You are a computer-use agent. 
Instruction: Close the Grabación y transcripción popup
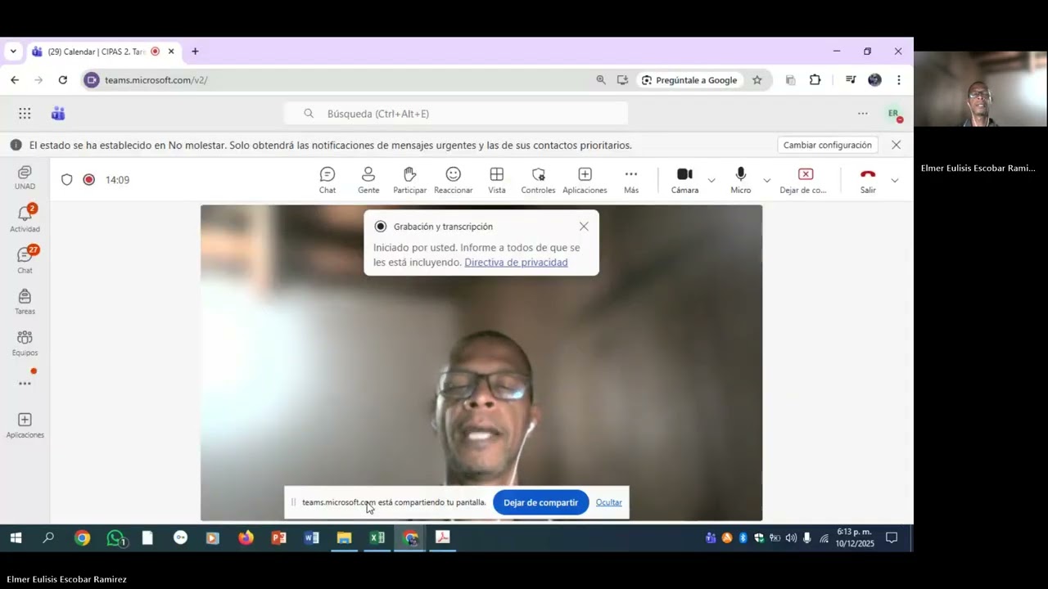(584, 227)
